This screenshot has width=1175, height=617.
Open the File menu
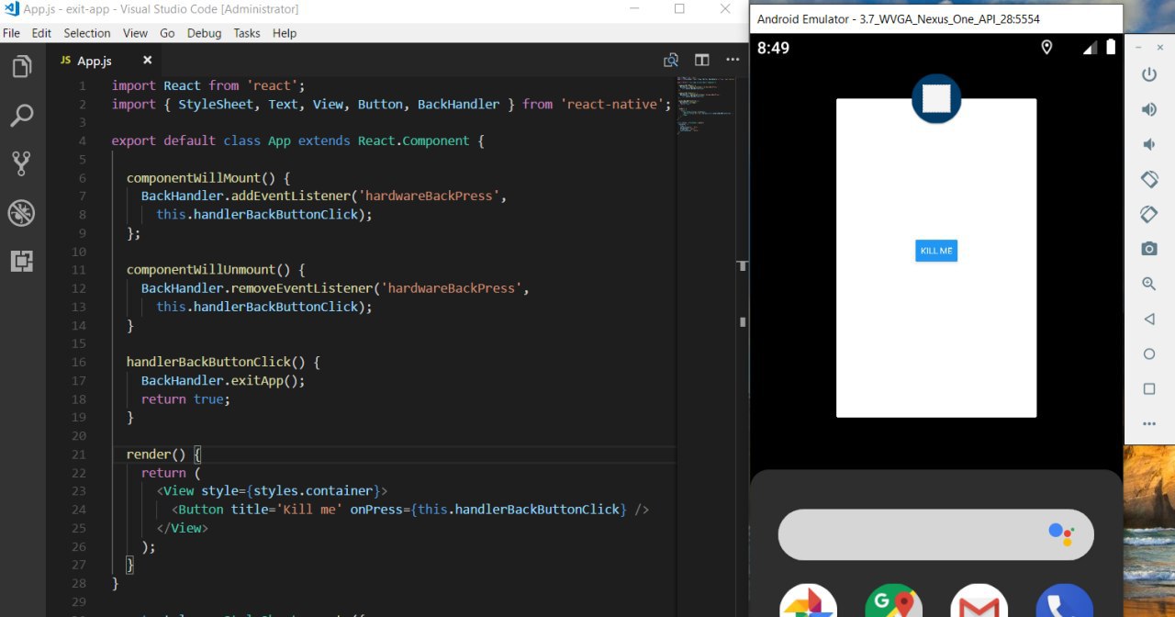(11, 33)
